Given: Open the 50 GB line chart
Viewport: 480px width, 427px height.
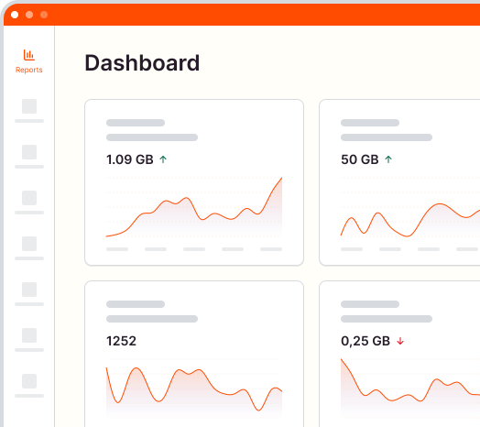Looking at the screenshot, I should click(x=410, y=207).
